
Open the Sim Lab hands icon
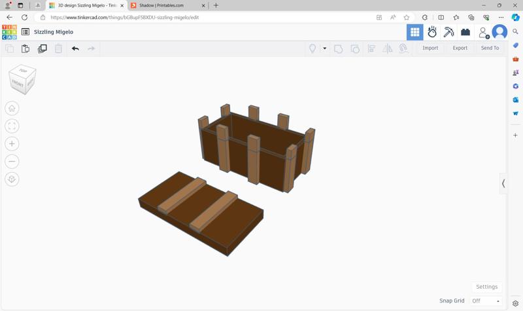point(432,32)
